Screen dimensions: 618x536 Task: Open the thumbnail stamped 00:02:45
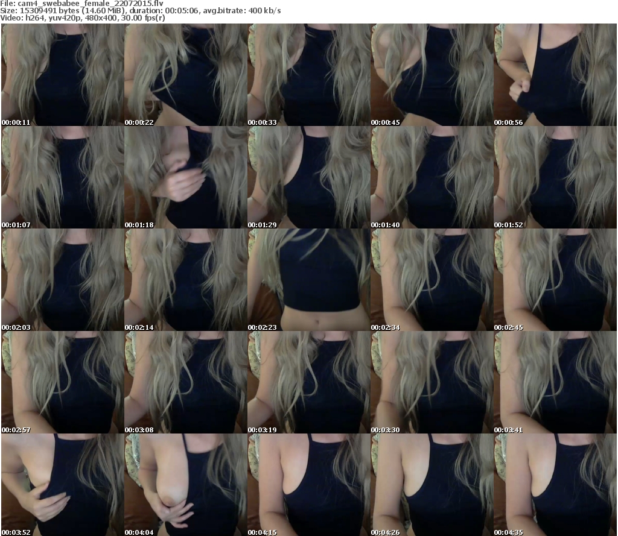point(555,280)
